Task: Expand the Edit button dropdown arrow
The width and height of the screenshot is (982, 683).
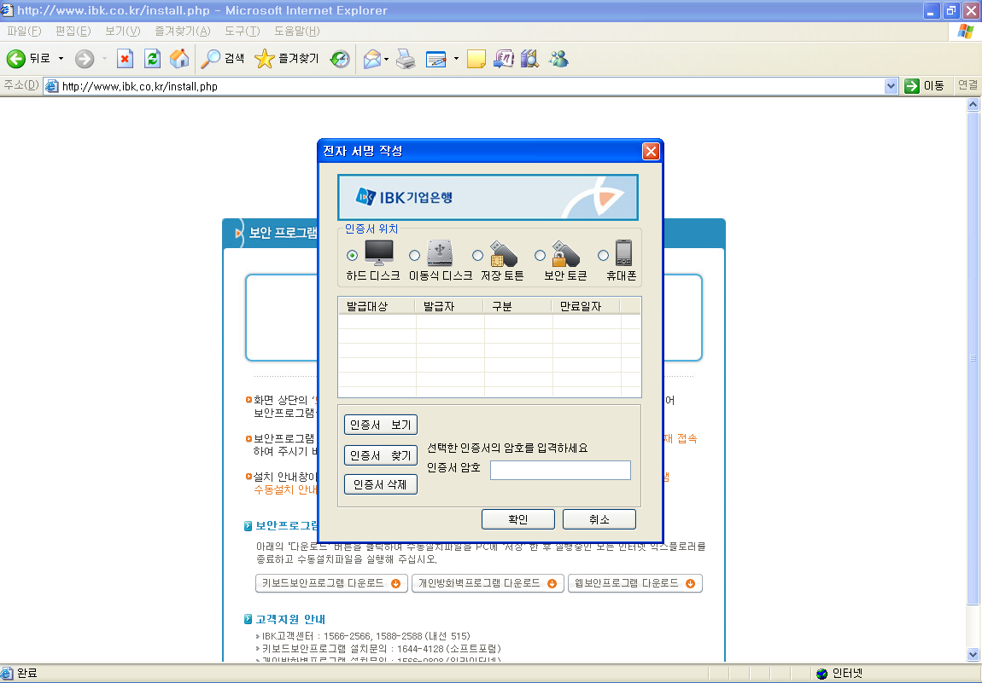Action: (x=456, y=59)
